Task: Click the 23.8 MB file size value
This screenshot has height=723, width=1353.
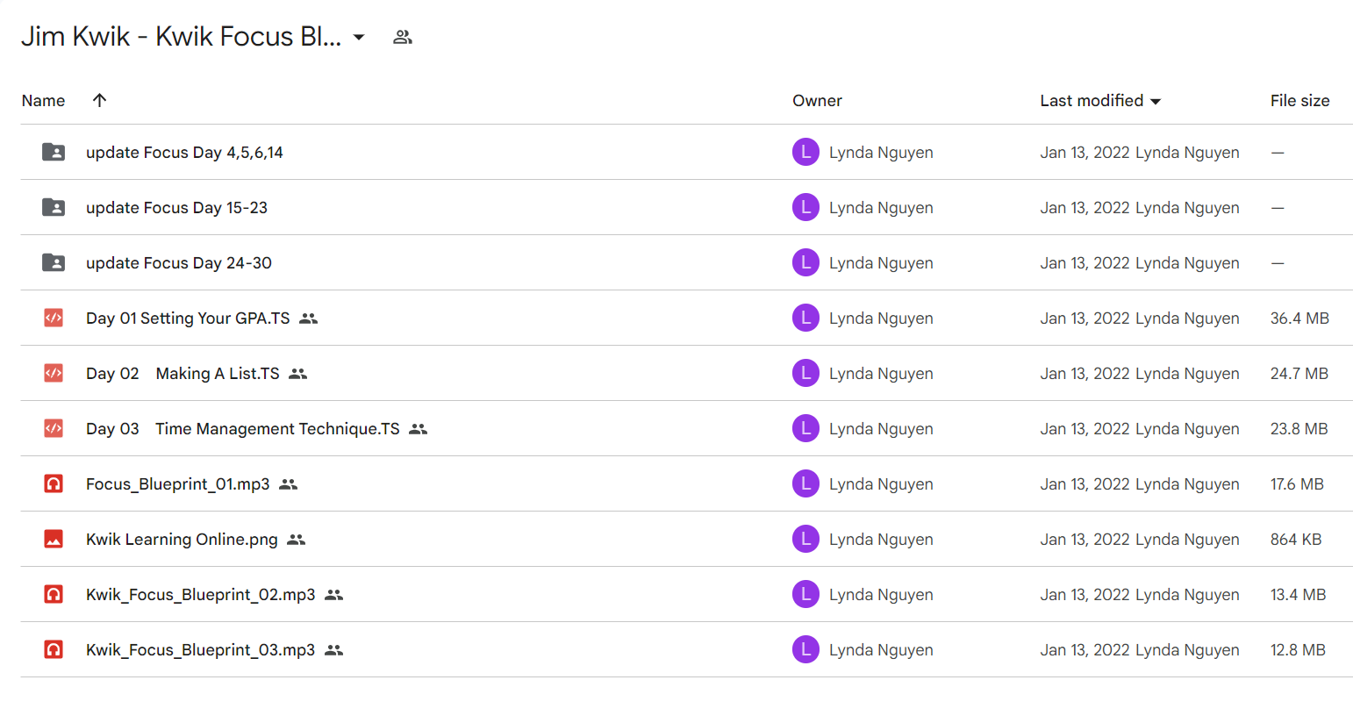Action: [1299, 429]
